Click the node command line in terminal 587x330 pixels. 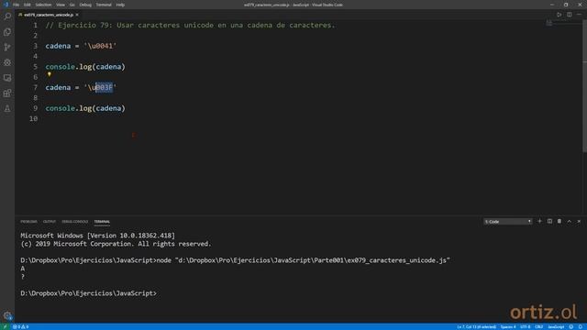click(x=235, y=260)
